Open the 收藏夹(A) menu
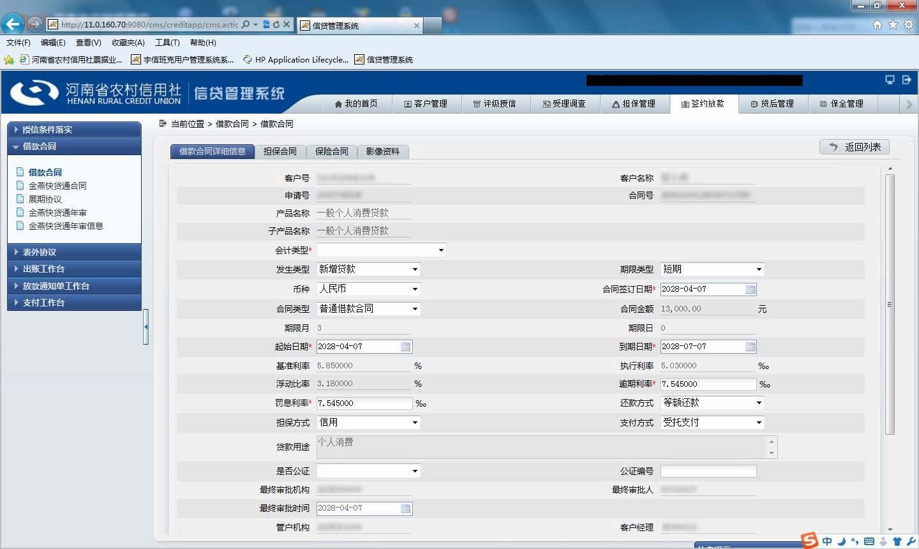 click(x=128, y=43)
